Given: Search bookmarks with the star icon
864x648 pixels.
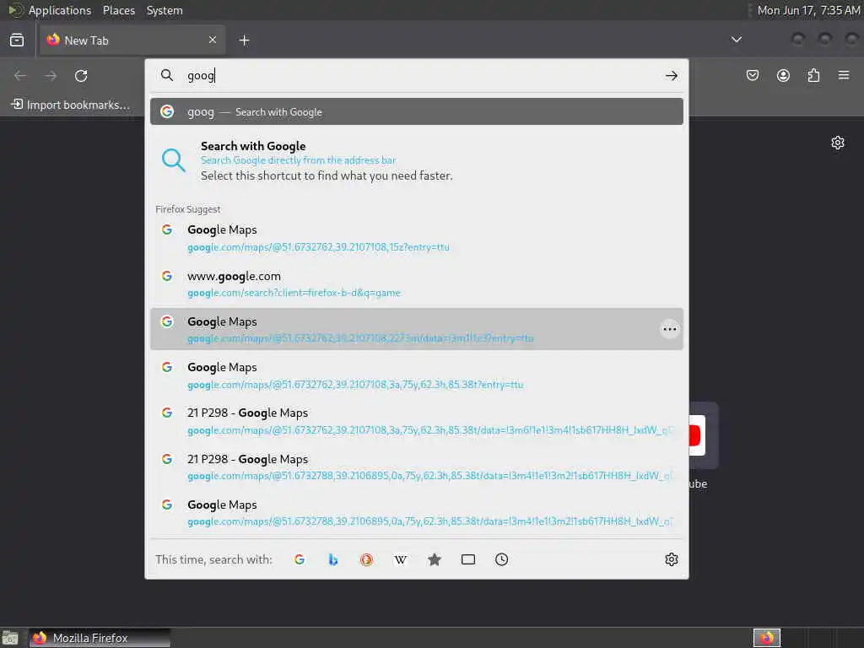Looking at the screenshot, I should coord(435,559).
